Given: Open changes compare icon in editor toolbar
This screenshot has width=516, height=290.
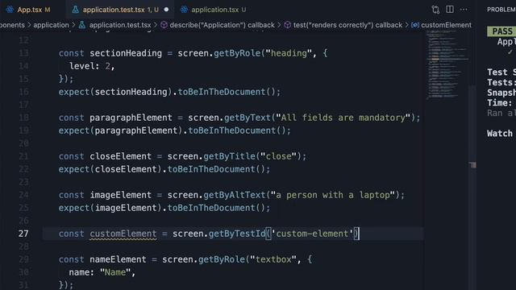Looking at the screenshot, I should (435, 10).
